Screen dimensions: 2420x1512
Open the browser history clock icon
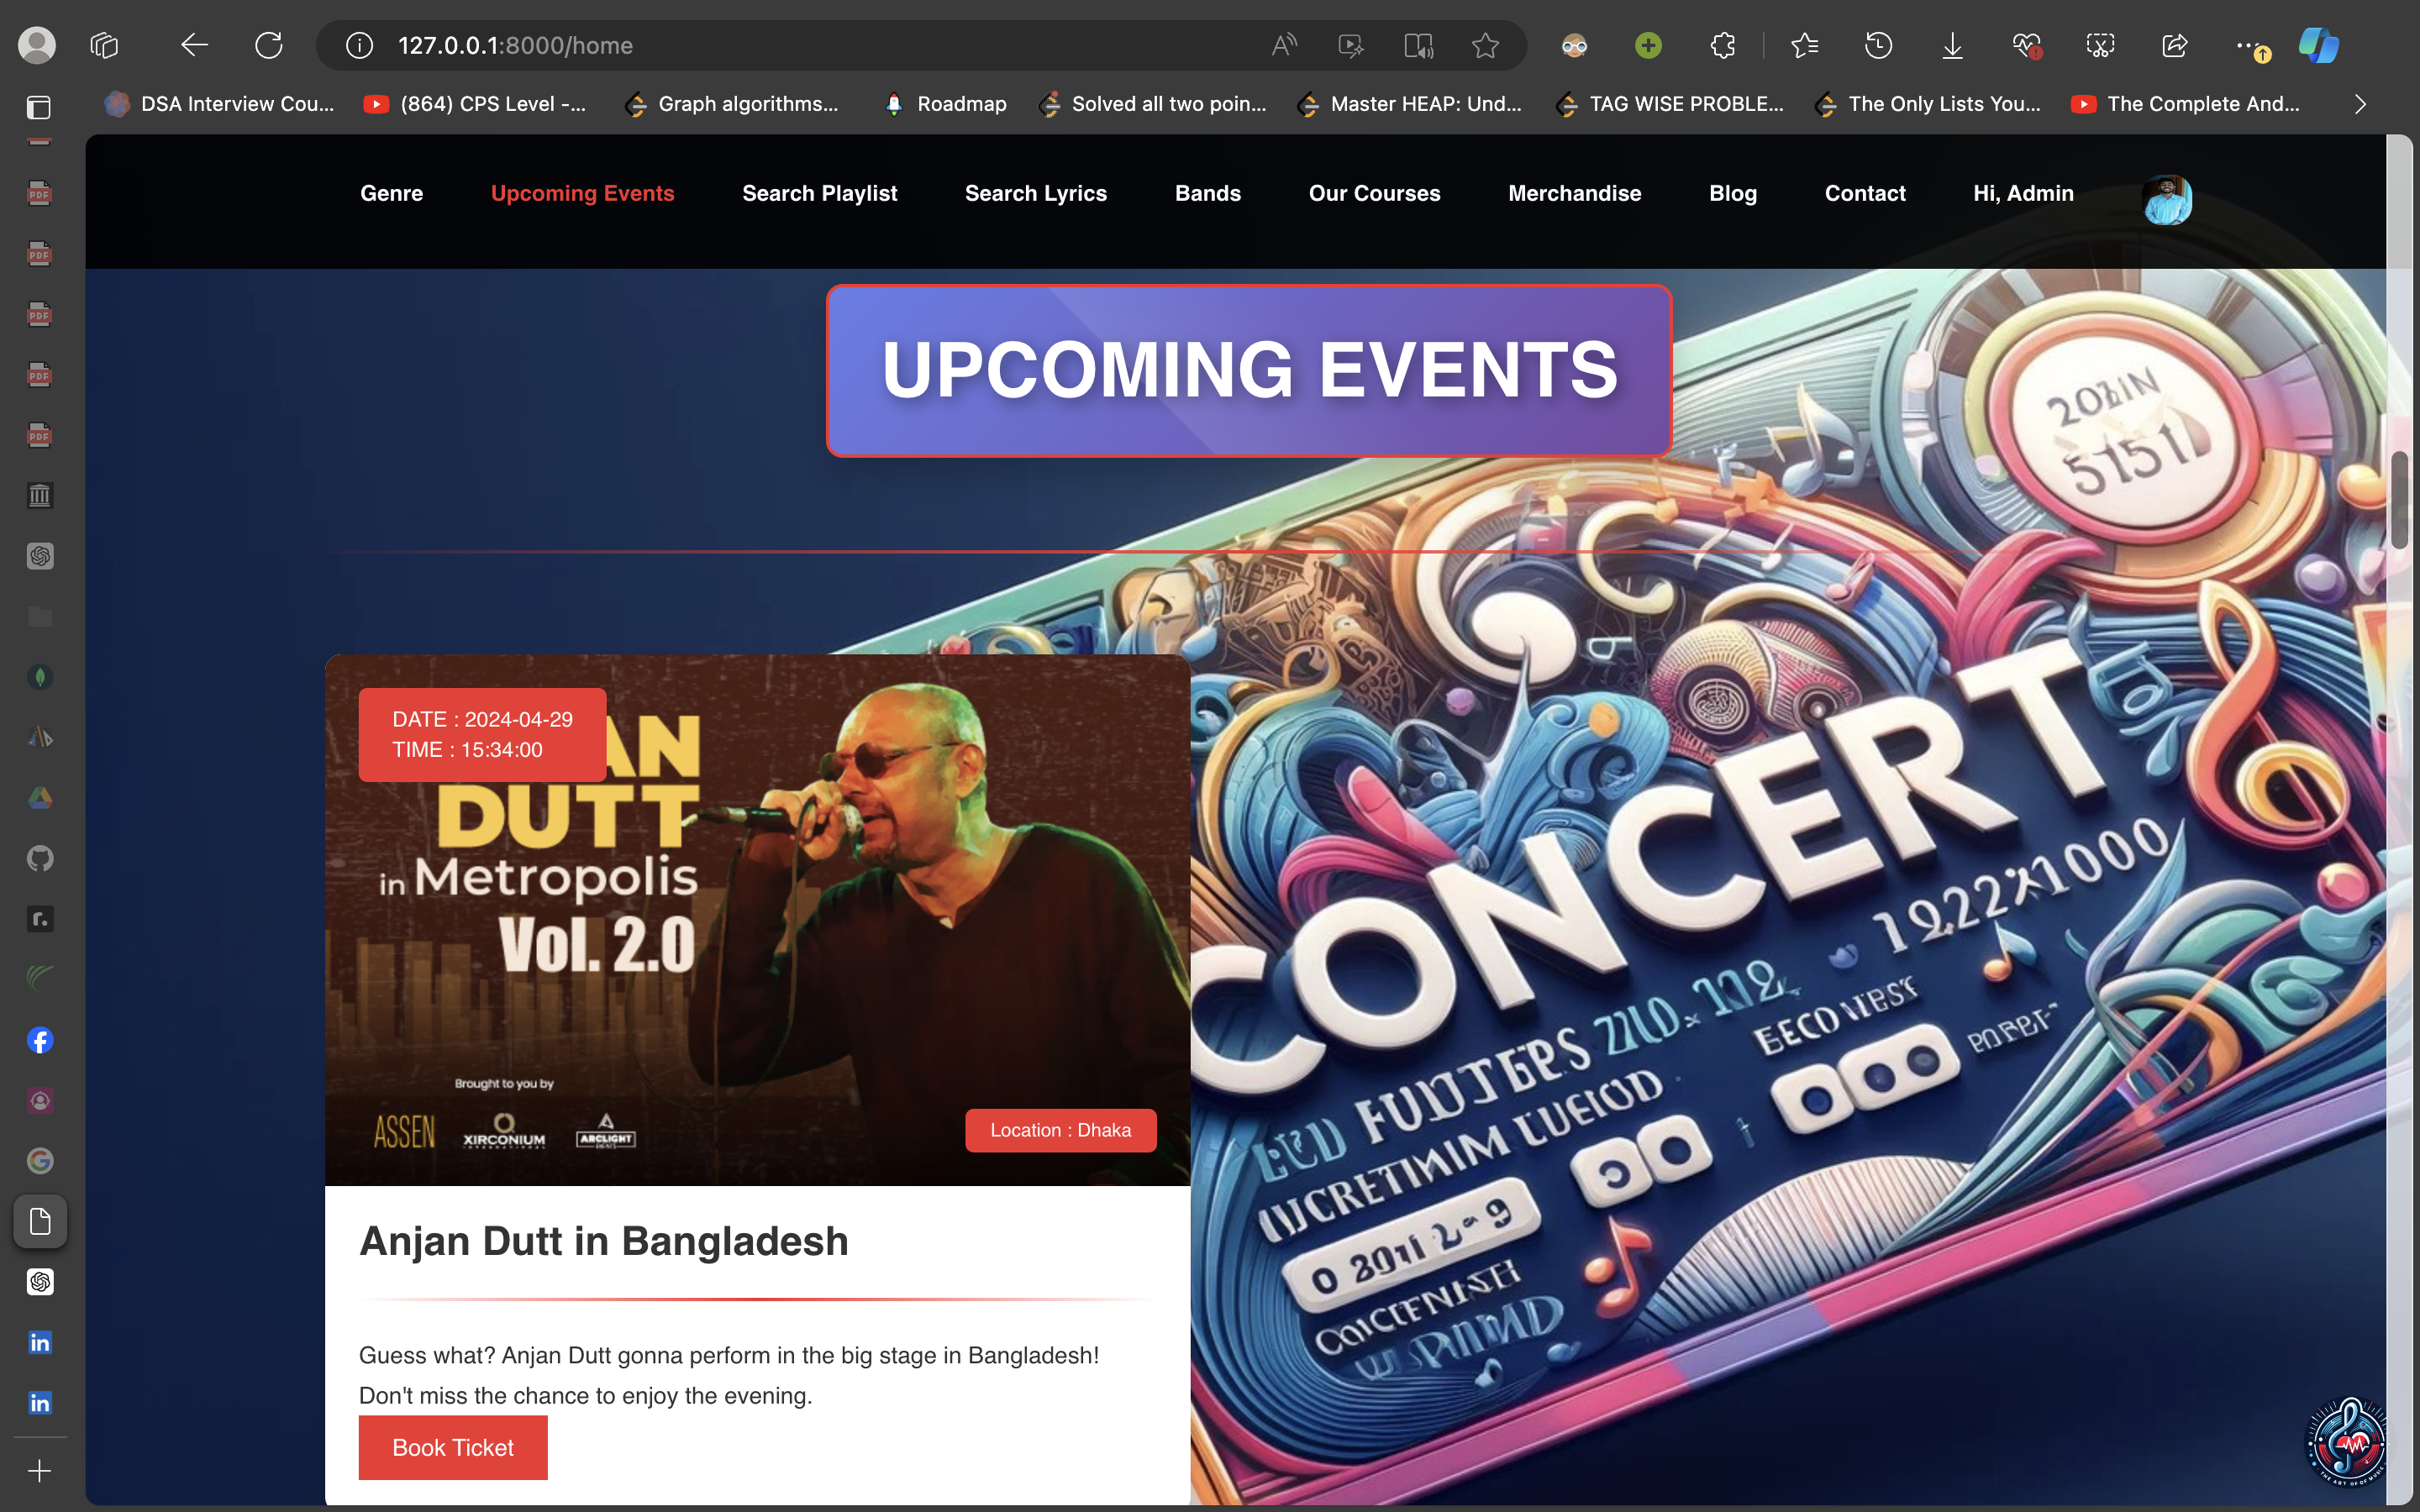point(1878,45)
